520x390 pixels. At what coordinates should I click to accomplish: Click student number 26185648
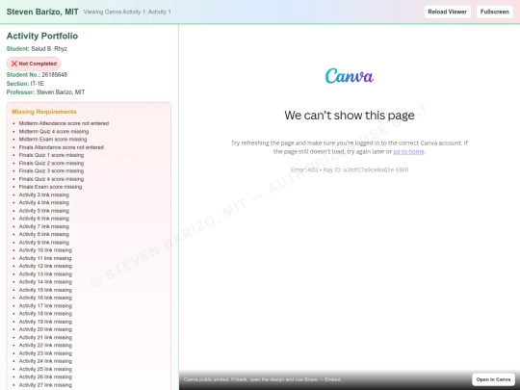coord(54,74)
